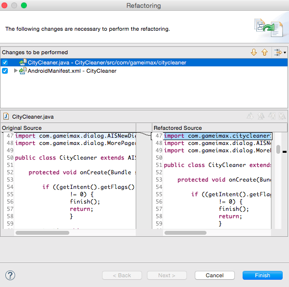Select next change down-arrow icon
The height and width of the screenshot is (287, 289).
coord(254,52)
